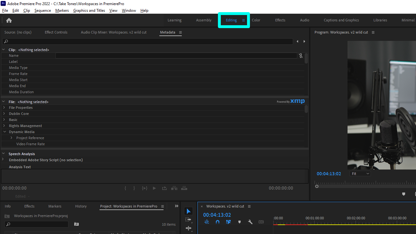This screenshot has width=416, height=234.
Task: Open the Program monitor panel menu
Action: (x=373, y=33)
